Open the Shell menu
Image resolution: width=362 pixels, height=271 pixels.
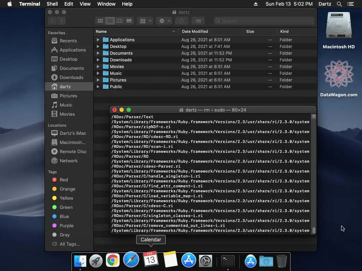[x=52, y=4]
